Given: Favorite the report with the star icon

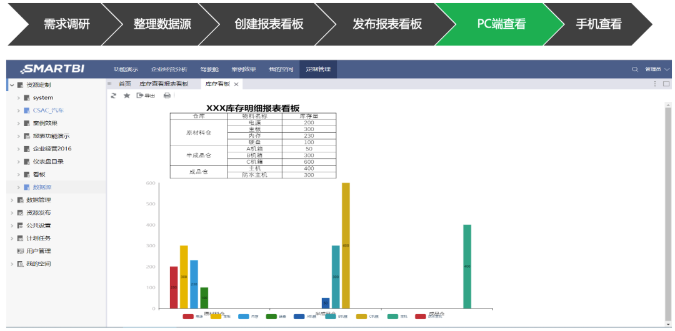Looking at the screenshot, I should pyautogui.click(x=126, y=96).
